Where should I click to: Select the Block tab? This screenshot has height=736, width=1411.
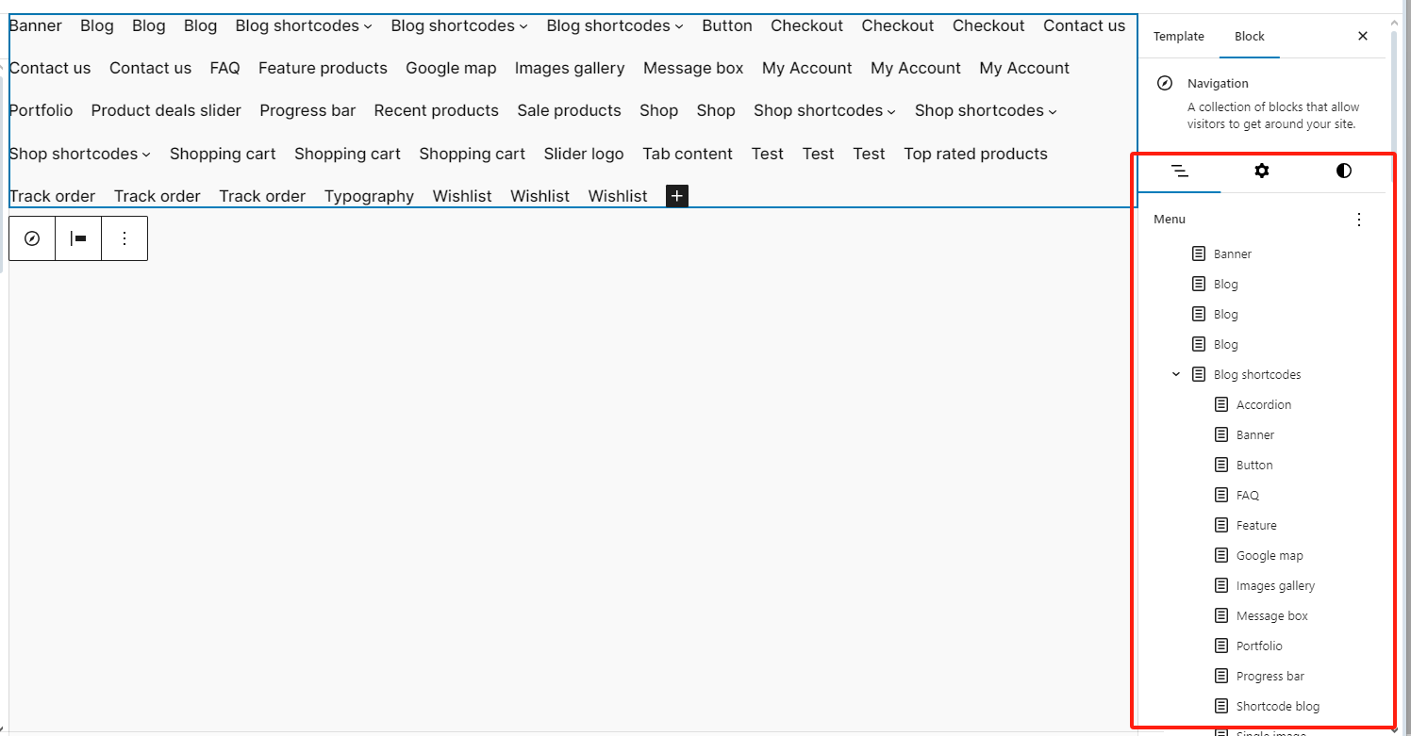pos(1250,36)
